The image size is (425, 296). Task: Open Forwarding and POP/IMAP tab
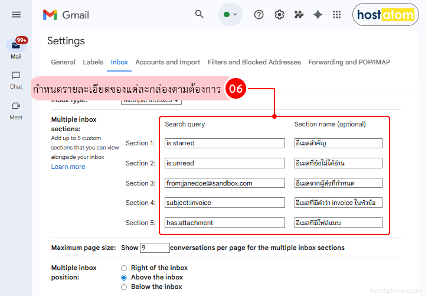pyautogui.click(x=349, y=62)
